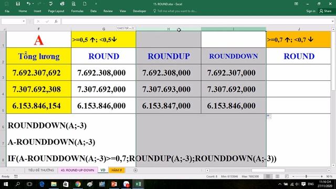Open the Quick Analysis icon below table

269,117
